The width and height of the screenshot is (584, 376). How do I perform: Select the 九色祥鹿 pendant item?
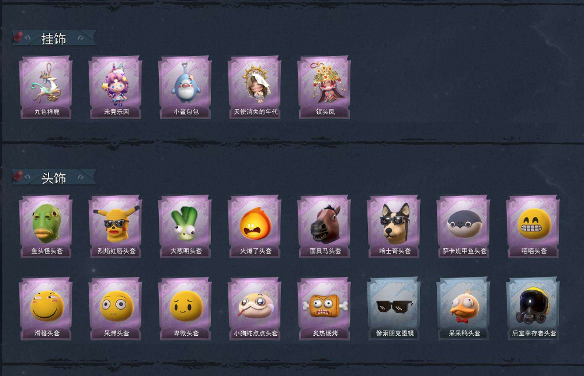tap(46, 87)
